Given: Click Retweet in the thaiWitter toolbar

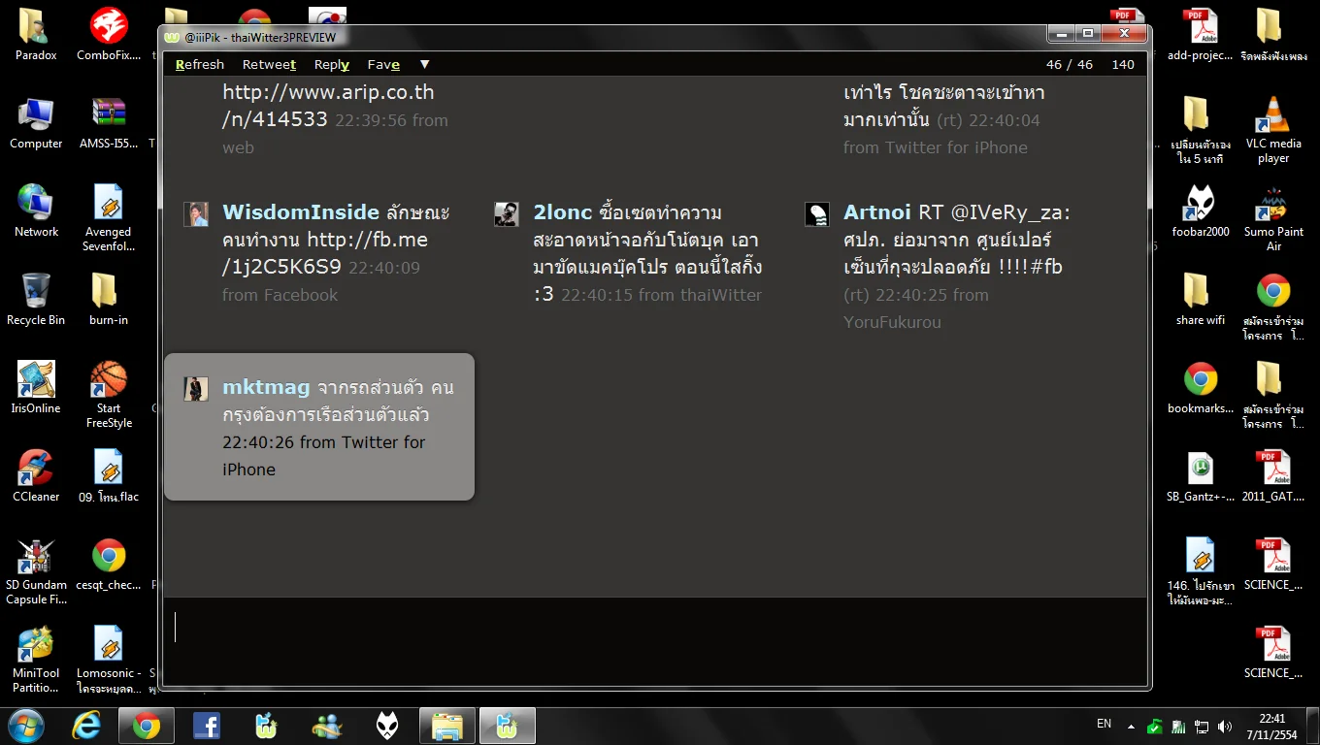Looking at the screenshot, I should 269,65.
